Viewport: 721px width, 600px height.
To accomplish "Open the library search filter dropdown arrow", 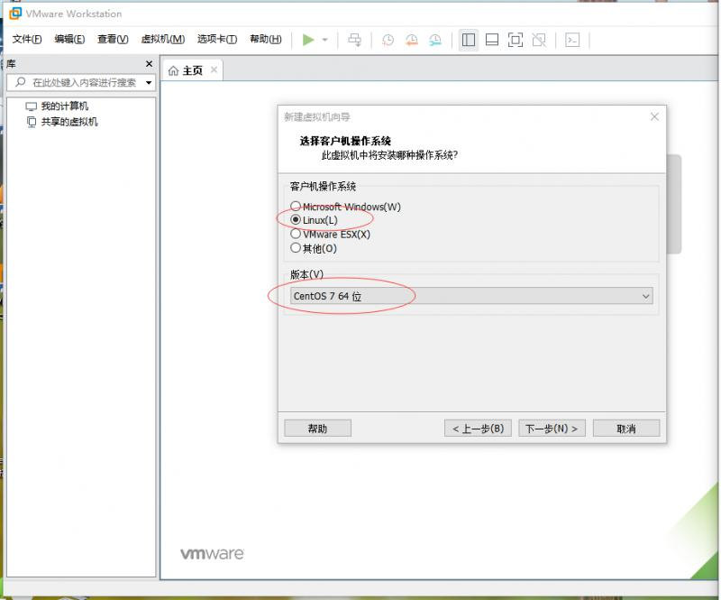I will [150, 81].
